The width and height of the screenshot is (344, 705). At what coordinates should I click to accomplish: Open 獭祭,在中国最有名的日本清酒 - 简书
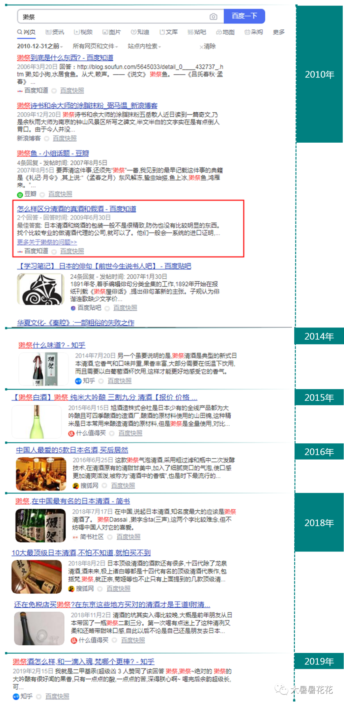pos(73,501)
